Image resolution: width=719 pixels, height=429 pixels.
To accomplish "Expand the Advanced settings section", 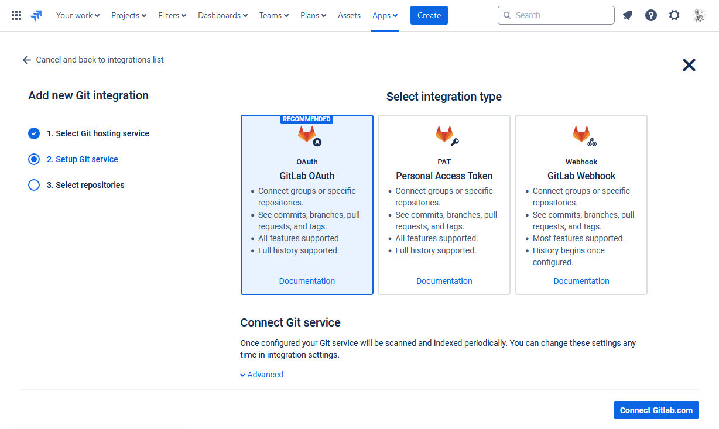I will click(x=262, y=375).
